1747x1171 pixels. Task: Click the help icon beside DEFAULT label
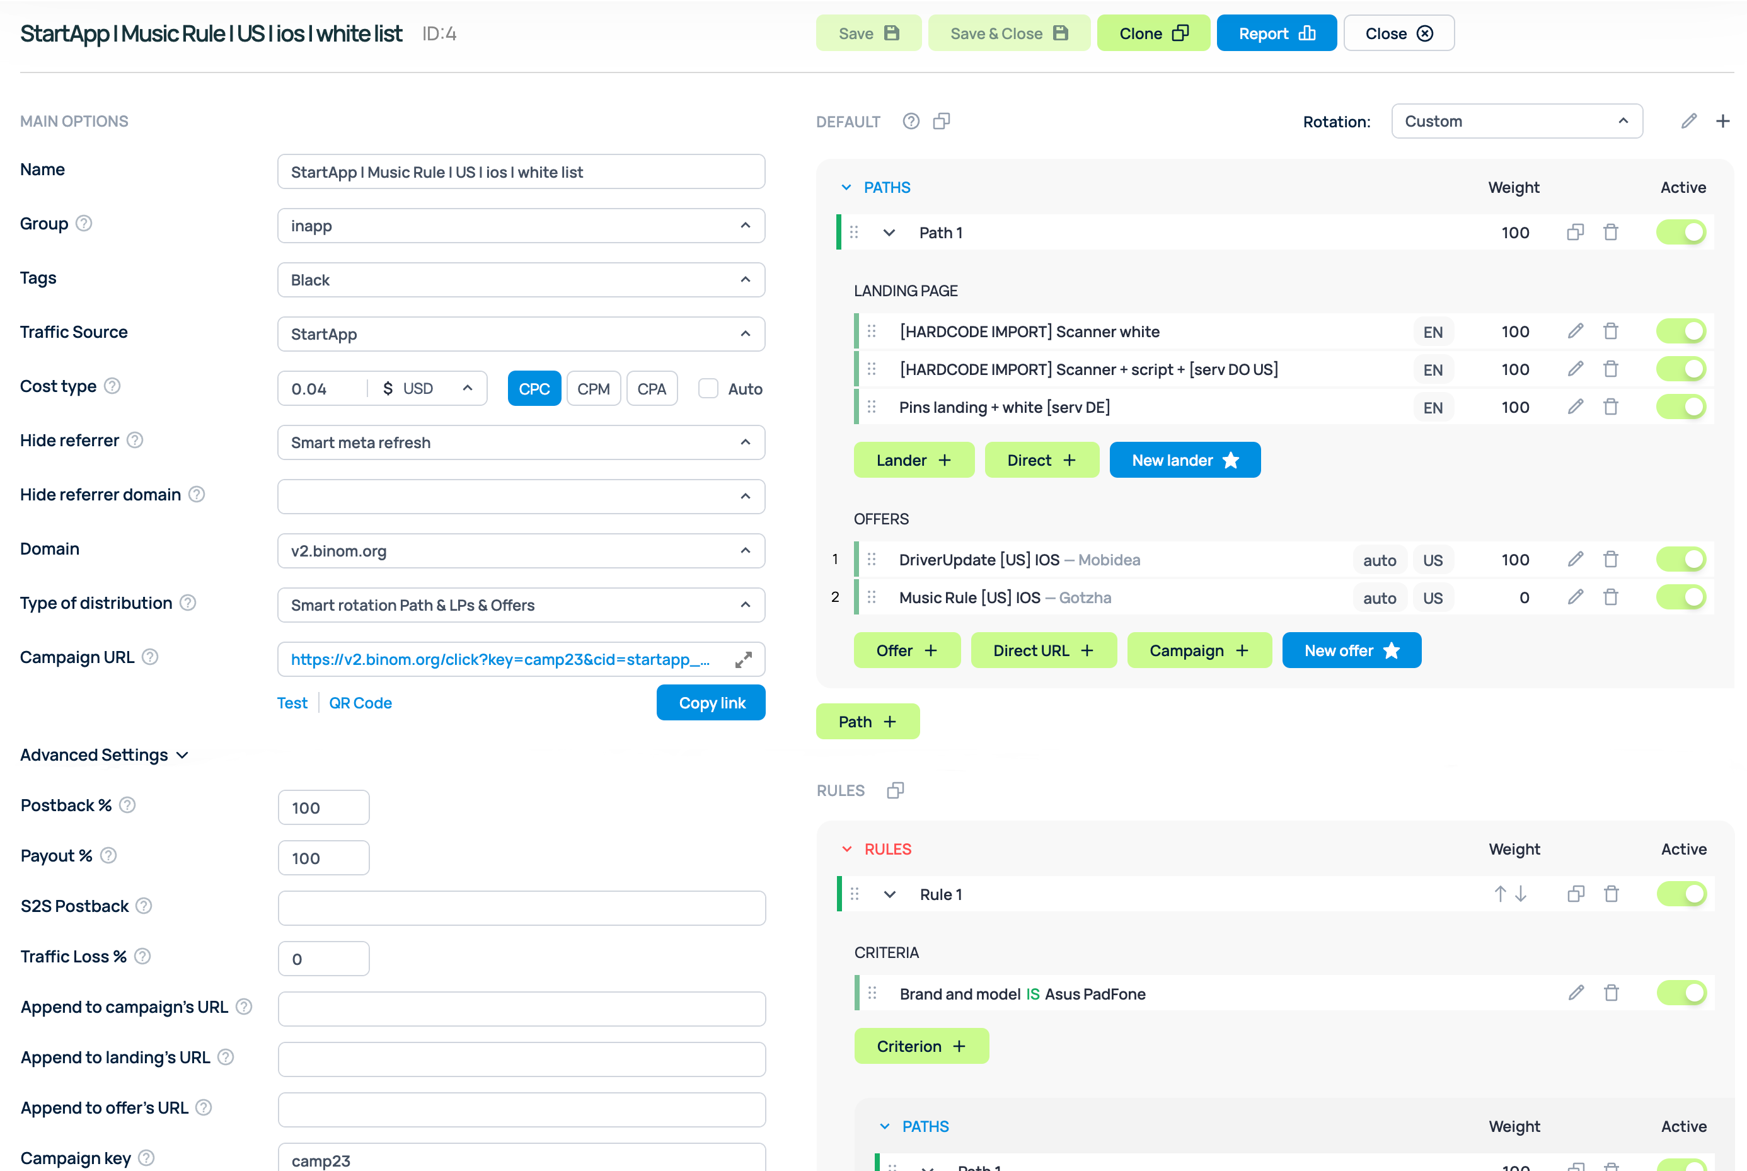click(x=910, y=121)
